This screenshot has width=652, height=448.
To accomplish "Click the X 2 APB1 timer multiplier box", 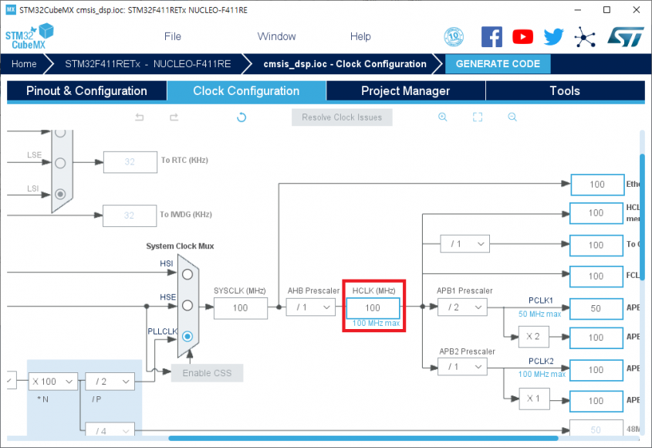I will [533, 337].
